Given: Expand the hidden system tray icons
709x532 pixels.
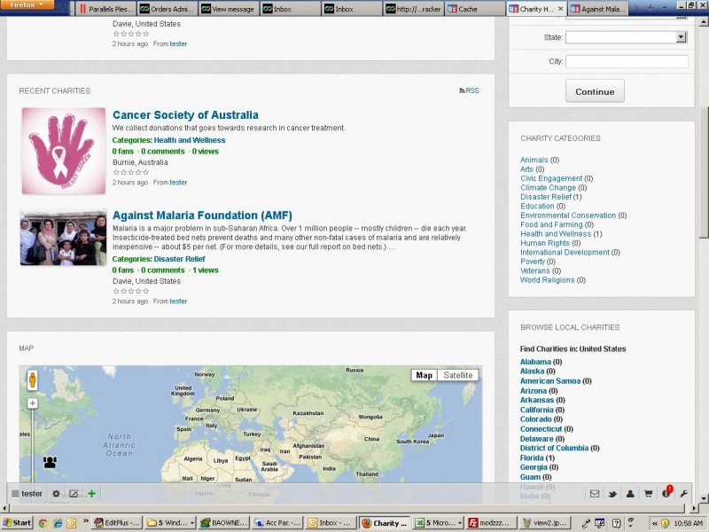Looking at the screenshot, I should (654, 523).
